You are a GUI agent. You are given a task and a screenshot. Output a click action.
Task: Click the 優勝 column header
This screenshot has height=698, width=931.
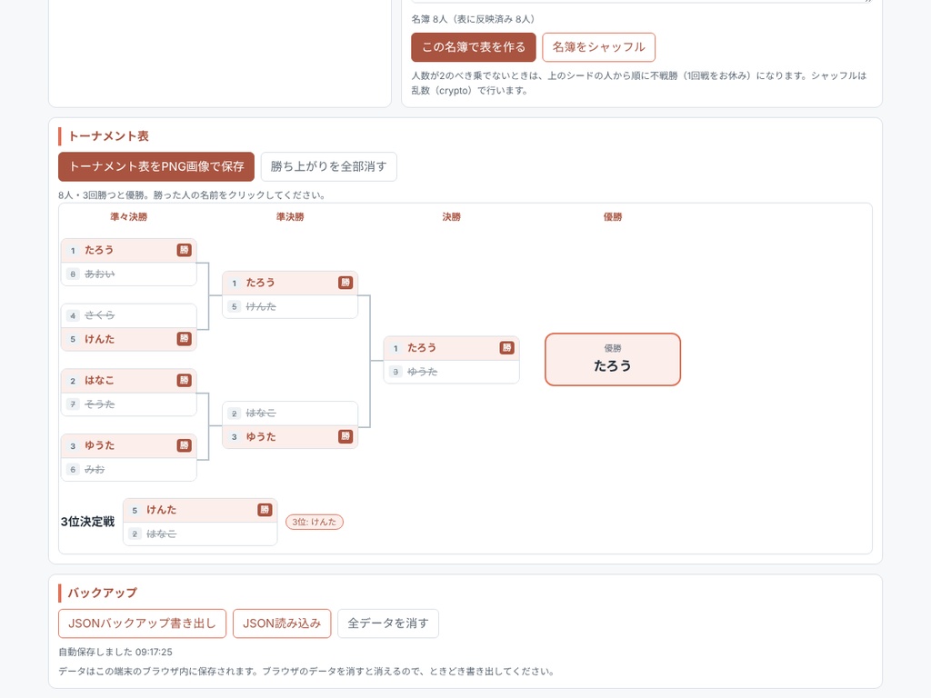coord(613,217)
